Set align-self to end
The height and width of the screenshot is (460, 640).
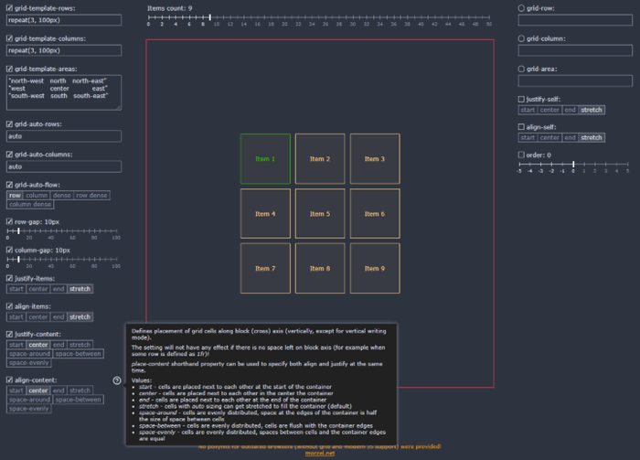(x=570, y=137)
